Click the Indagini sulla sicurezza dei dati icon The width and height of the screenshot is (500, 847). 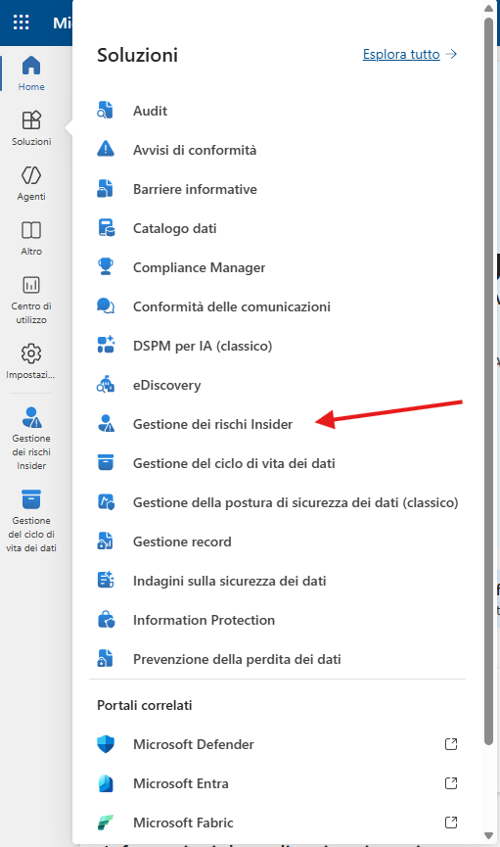click(106, 580)
